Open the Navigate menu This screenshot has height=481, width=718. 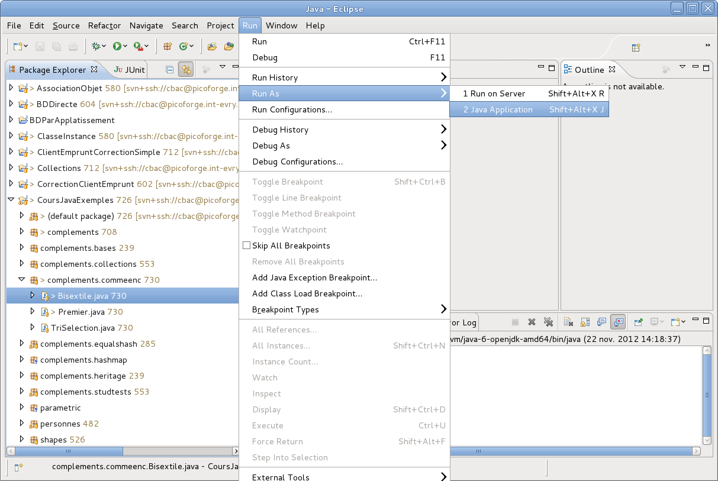(x=146, y=25)
